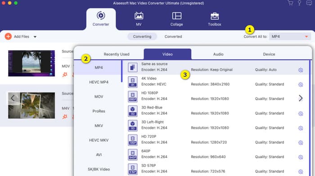Click the 640P preset icon
Image resolution: width=315 pixels, height=176 pixels.
[133, 154]
